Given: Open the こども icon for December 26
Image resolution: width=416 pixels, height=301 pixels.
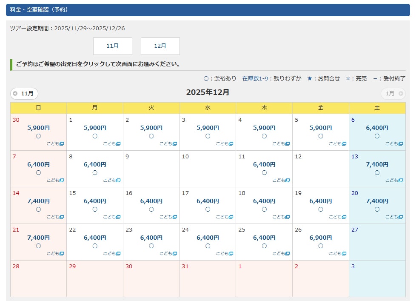Looking at the screenshot, I should click(344, 254).
